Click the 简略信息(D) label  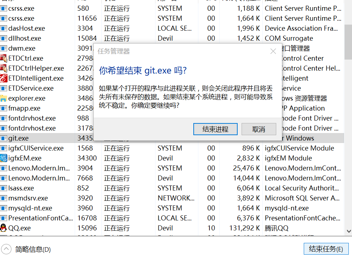tap(33, 249)
